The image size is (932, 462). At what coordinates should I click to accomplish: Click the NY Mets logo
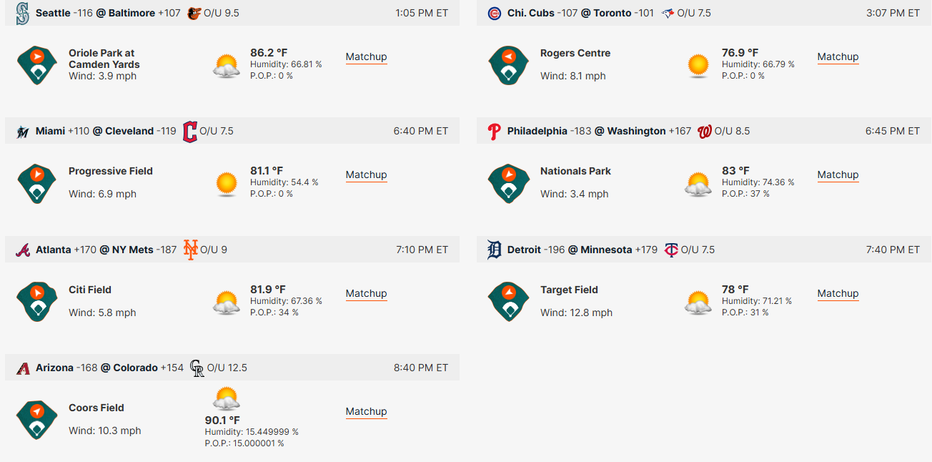(x=190, y=250)
